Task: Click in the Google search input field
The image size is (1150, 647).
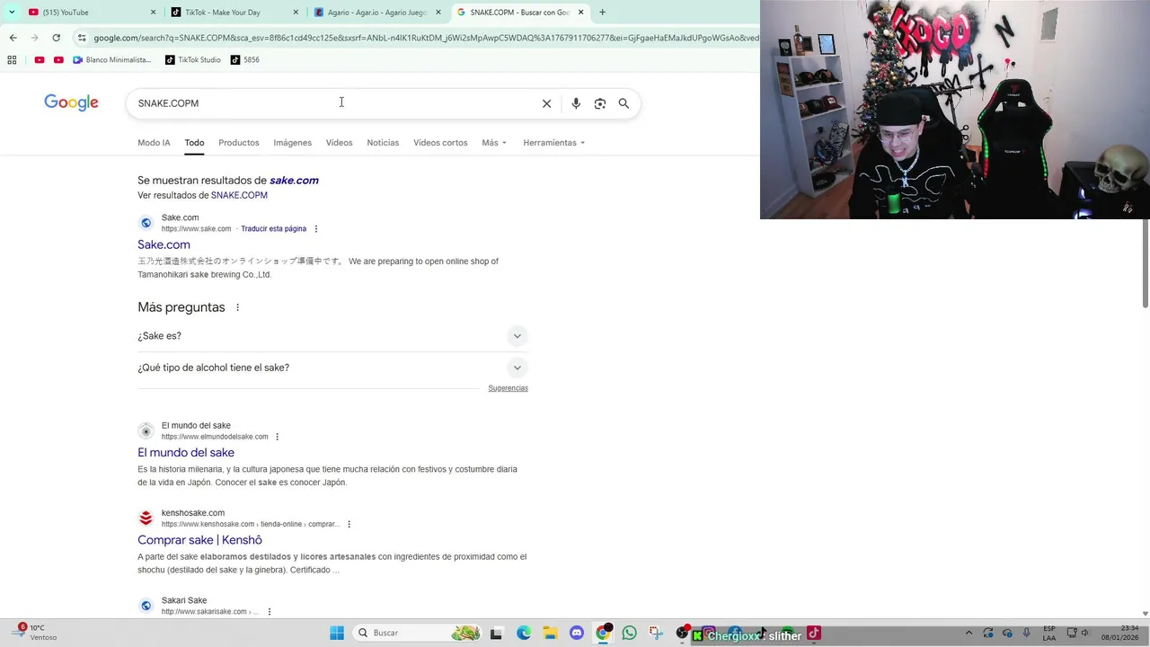Action: click(x=332, y=103)
